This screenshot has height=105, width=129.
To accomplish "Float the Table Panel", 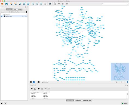I will [126, 85].
